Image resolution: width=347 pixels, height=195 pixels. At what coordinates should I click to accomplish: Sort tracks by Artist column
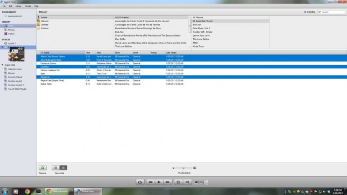[x=104, y=53]
